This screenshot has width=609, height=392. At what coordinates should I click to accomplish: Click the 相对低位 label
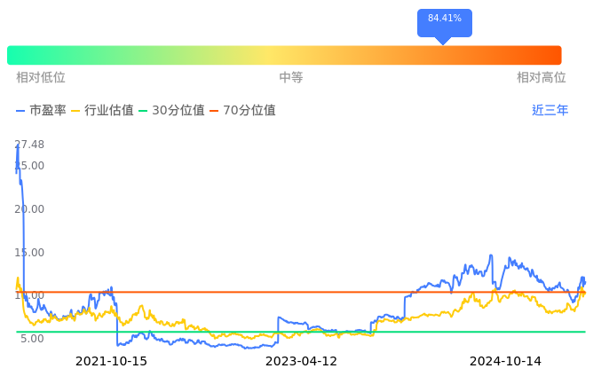coord(41,78)
